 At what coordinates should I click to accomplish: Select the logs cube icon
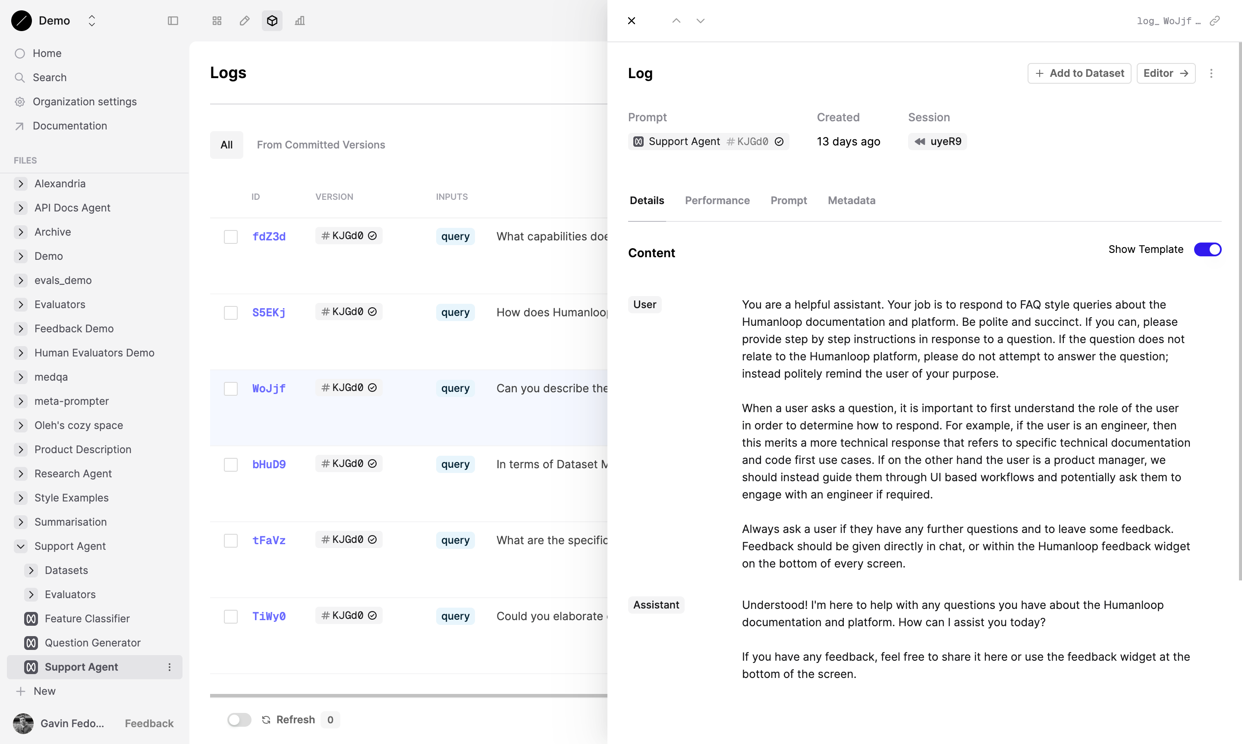(272, 21)
